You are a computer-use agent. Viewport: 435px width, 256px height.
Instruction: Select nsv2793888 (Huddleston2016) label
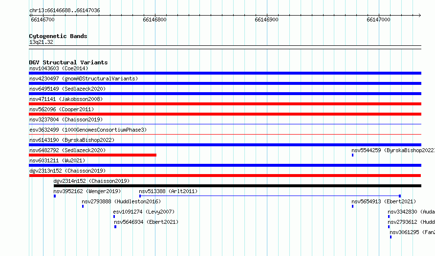click(121, 201)
